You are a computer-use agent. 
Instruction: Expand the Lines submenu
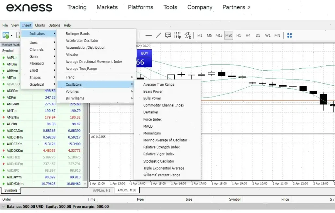39,43
